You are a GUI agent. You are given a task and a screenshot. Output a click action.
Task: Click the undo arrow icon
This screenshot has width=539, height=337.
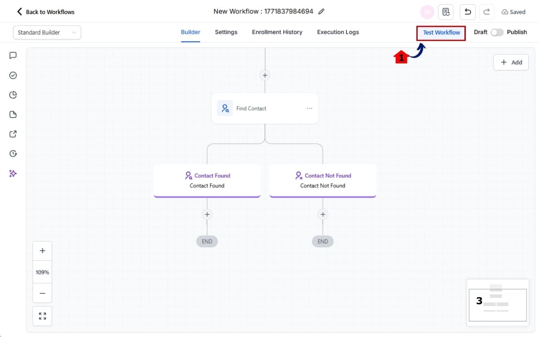[468, 12]
